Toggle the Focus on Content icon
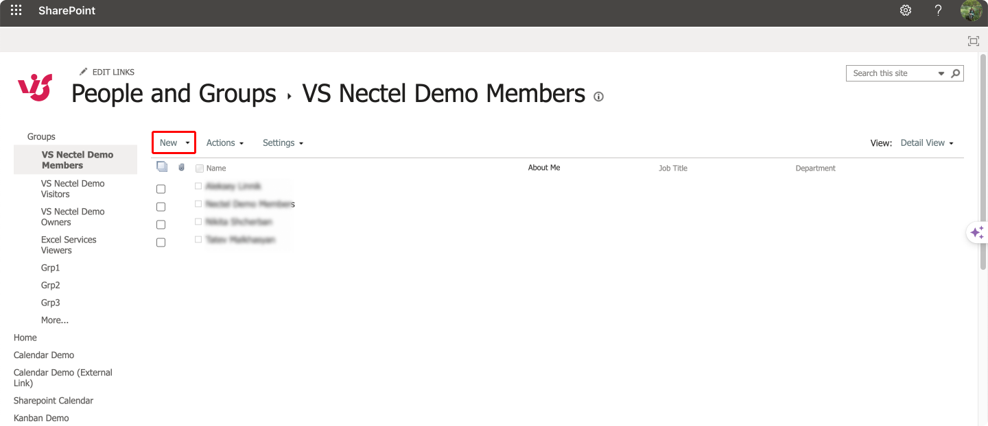Image resolution: width=988 pixels, height=426 pixels. point(973,41)
